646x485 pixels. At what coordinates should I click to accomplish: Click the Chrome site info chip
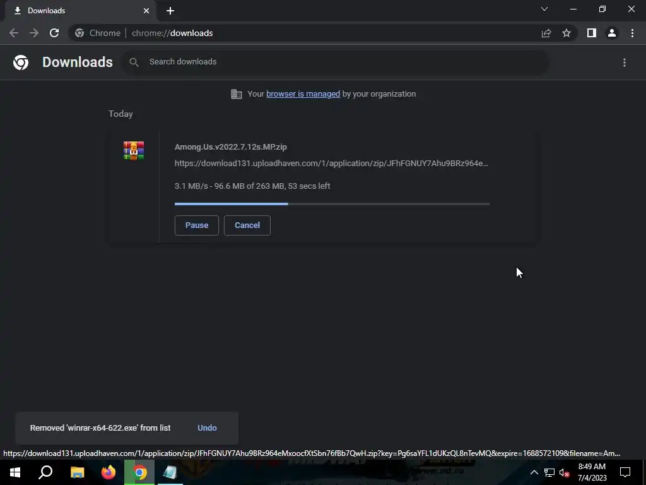98,33
